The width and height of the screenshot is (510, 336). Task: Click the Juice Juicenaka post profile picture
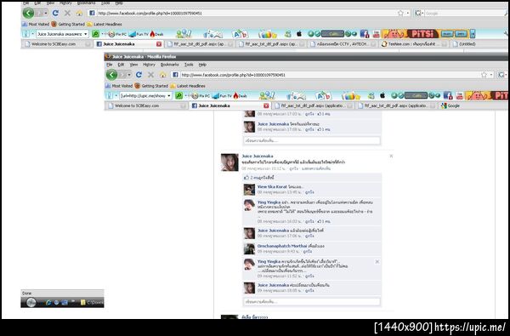coord(229,162)
